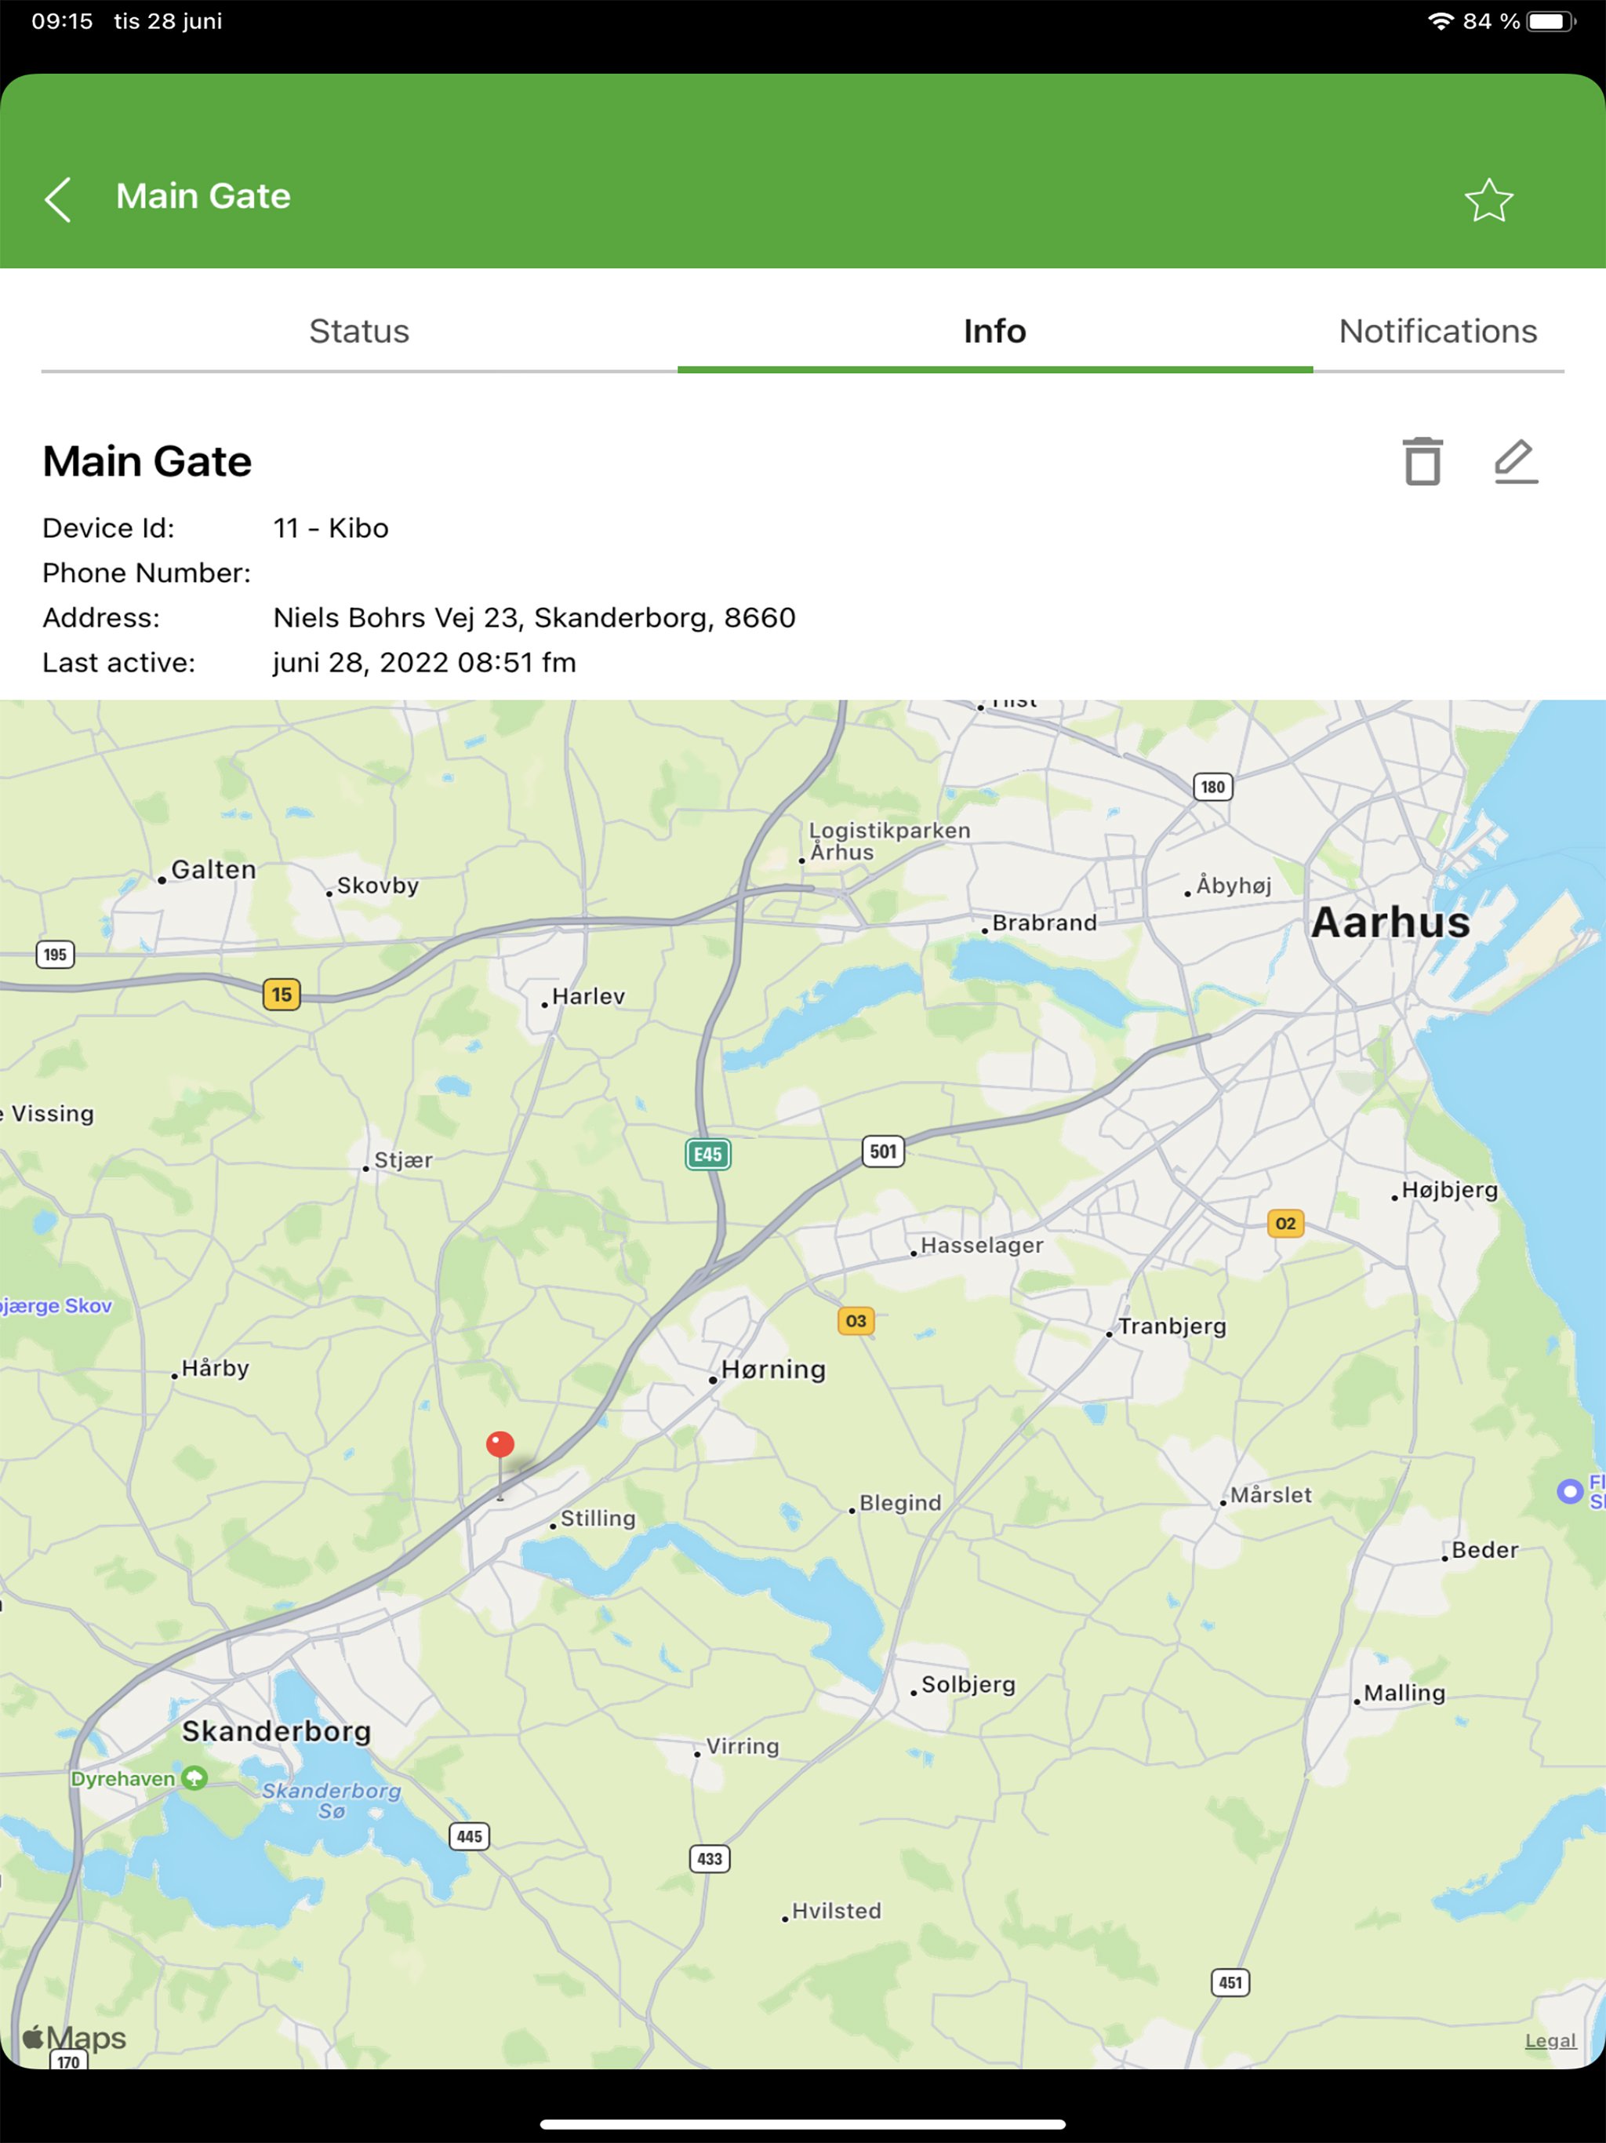1606x2143 pixels.
Task: Edit Main Gate using the pencil icon
Action: click(1515, 461)
